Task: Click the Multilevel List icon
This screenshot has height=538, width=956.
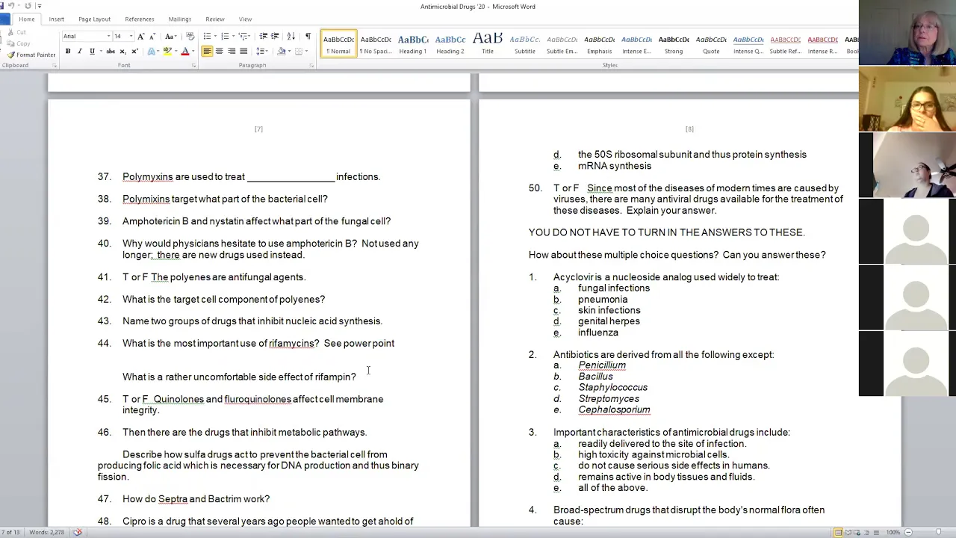Action: click(x=243, y=36)
